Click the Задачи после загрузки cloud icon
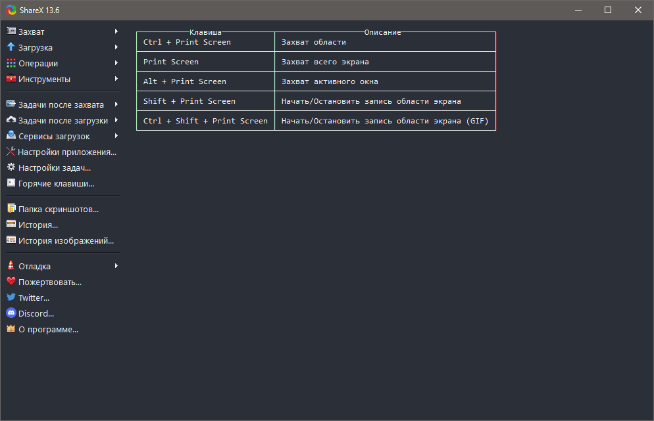 (x=11, y=120)
